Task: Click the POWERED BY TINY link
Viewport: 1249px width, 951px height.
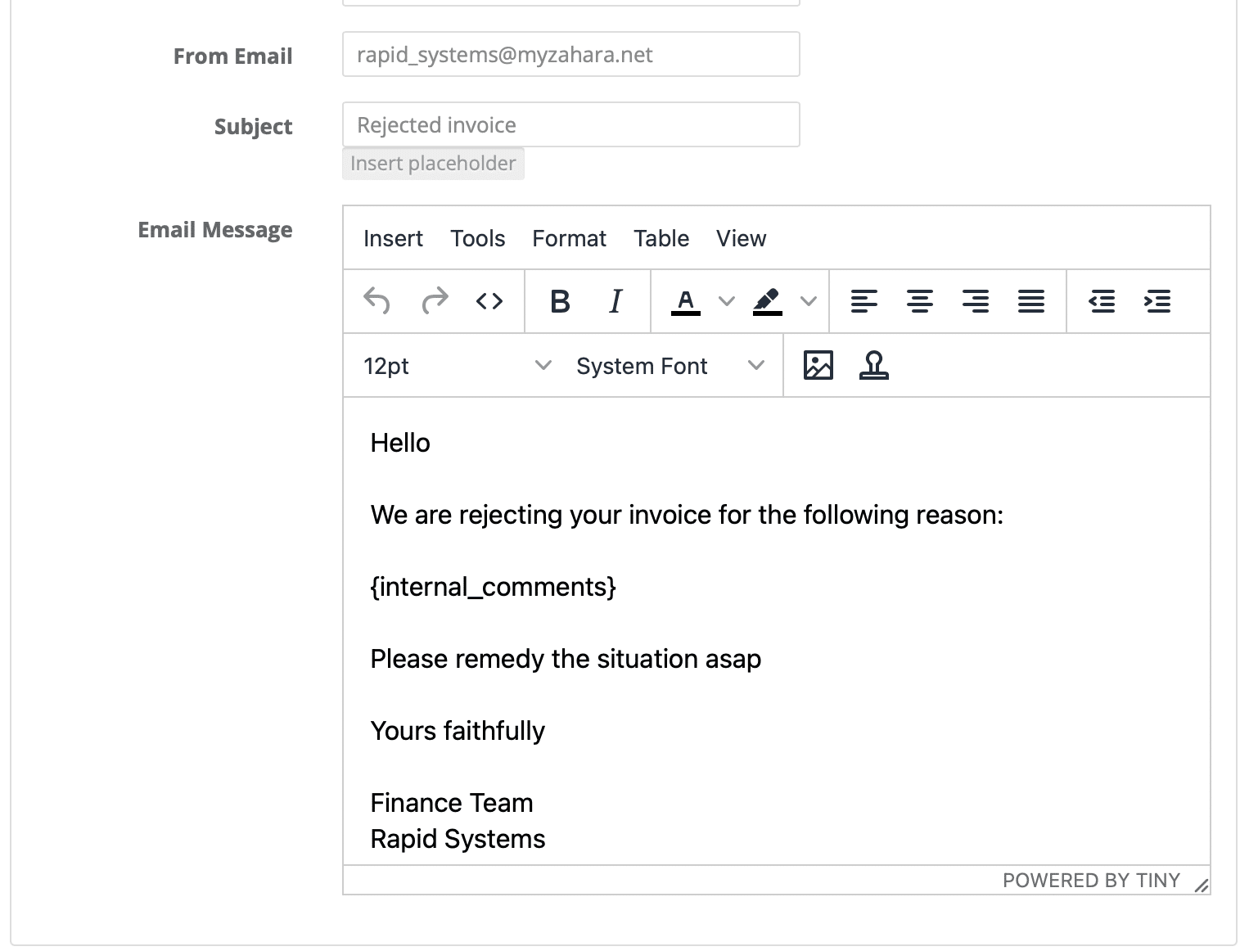Action: [1091, 881]
